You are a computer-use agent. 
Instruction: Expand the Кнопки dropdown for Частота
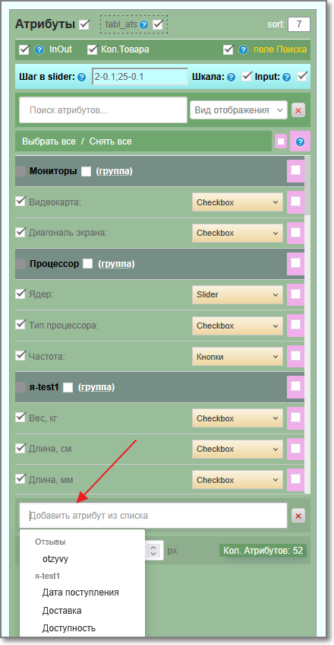pyautogui.click(x=238, y=357)
